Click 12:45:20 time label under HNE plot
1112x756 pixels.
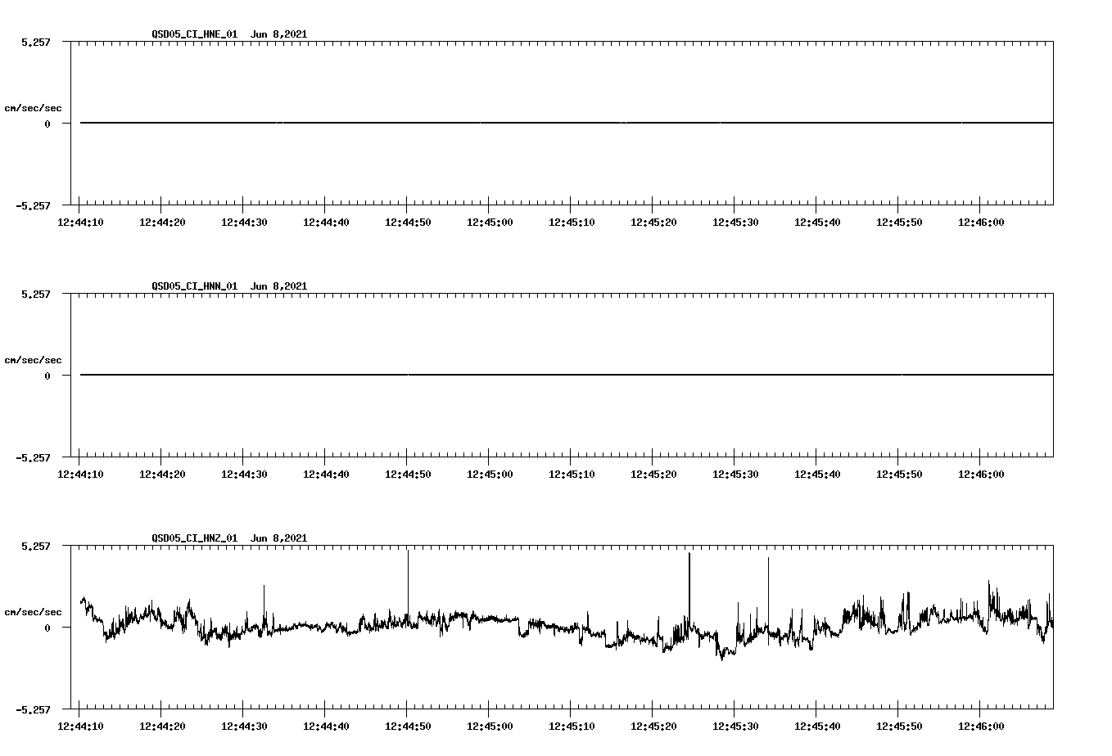(653, 222)
